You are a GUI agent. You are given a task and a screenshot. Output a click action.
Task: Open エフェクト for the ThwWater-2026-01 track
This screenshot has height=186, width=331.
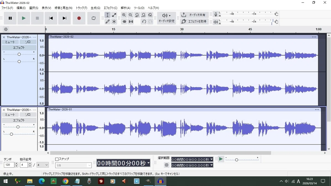pyautogui.click(x=19, y=120)
